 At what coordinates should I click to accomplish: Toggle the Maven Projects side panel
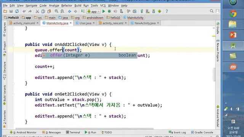tap(218, 51)
